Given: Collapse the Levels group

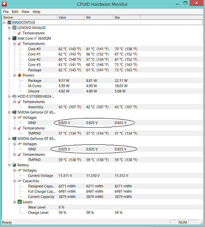Looking at the screenshot, I should pos(14,202).
